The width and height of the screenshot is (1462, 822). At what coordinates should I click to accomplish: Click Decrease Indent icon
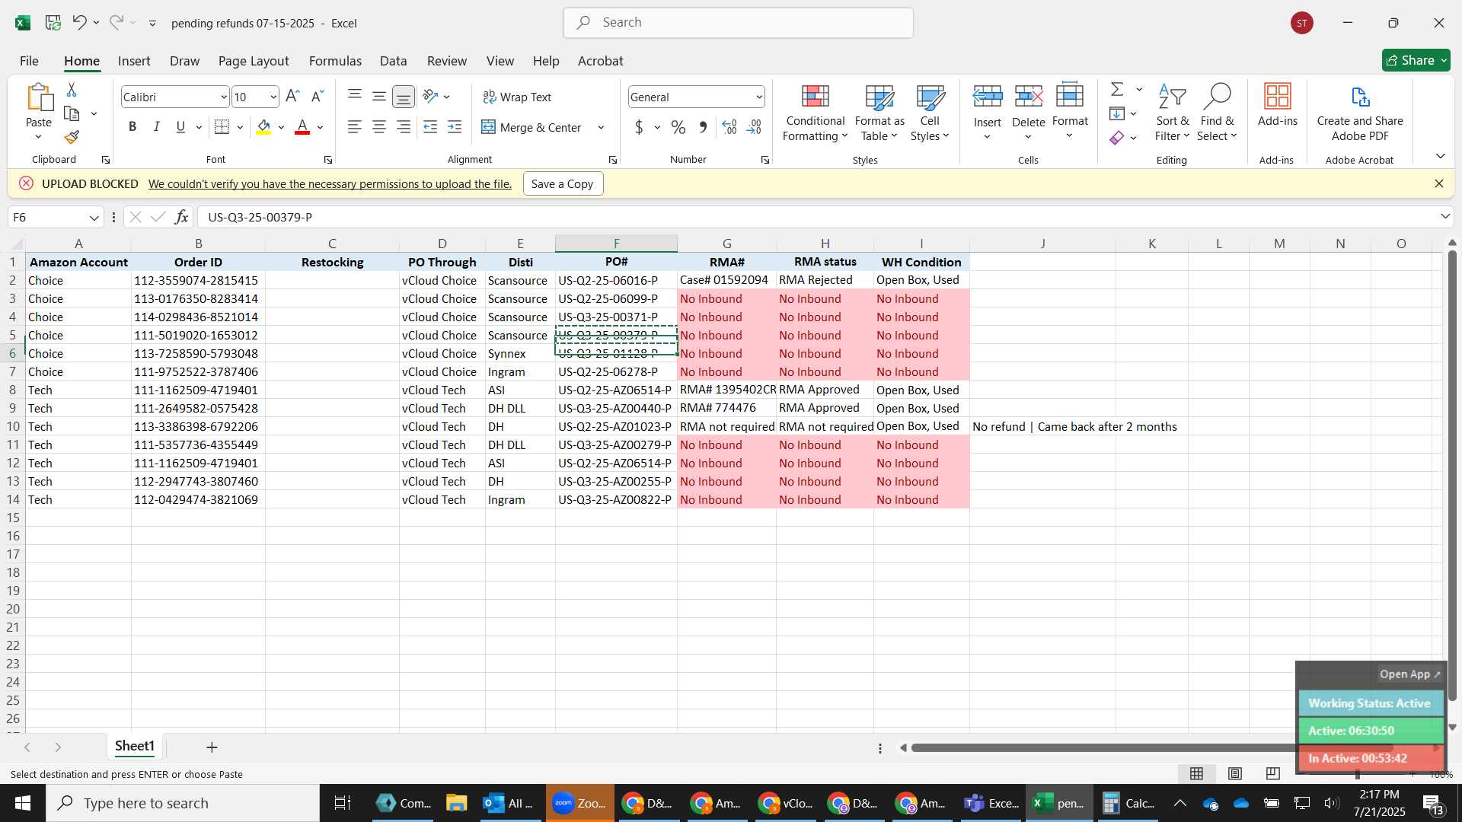click(430, 127)
